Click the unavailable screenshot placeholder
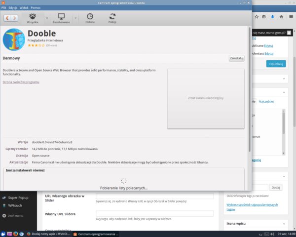Screen dimensions: 296x237 pyautogui.click(x=206, y=99)
